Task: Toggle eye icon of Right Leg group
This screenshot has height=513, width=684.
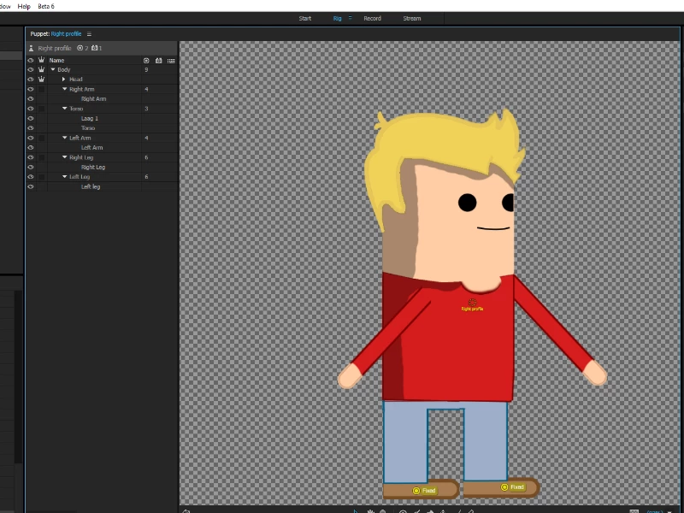Action: click(31, 157)
